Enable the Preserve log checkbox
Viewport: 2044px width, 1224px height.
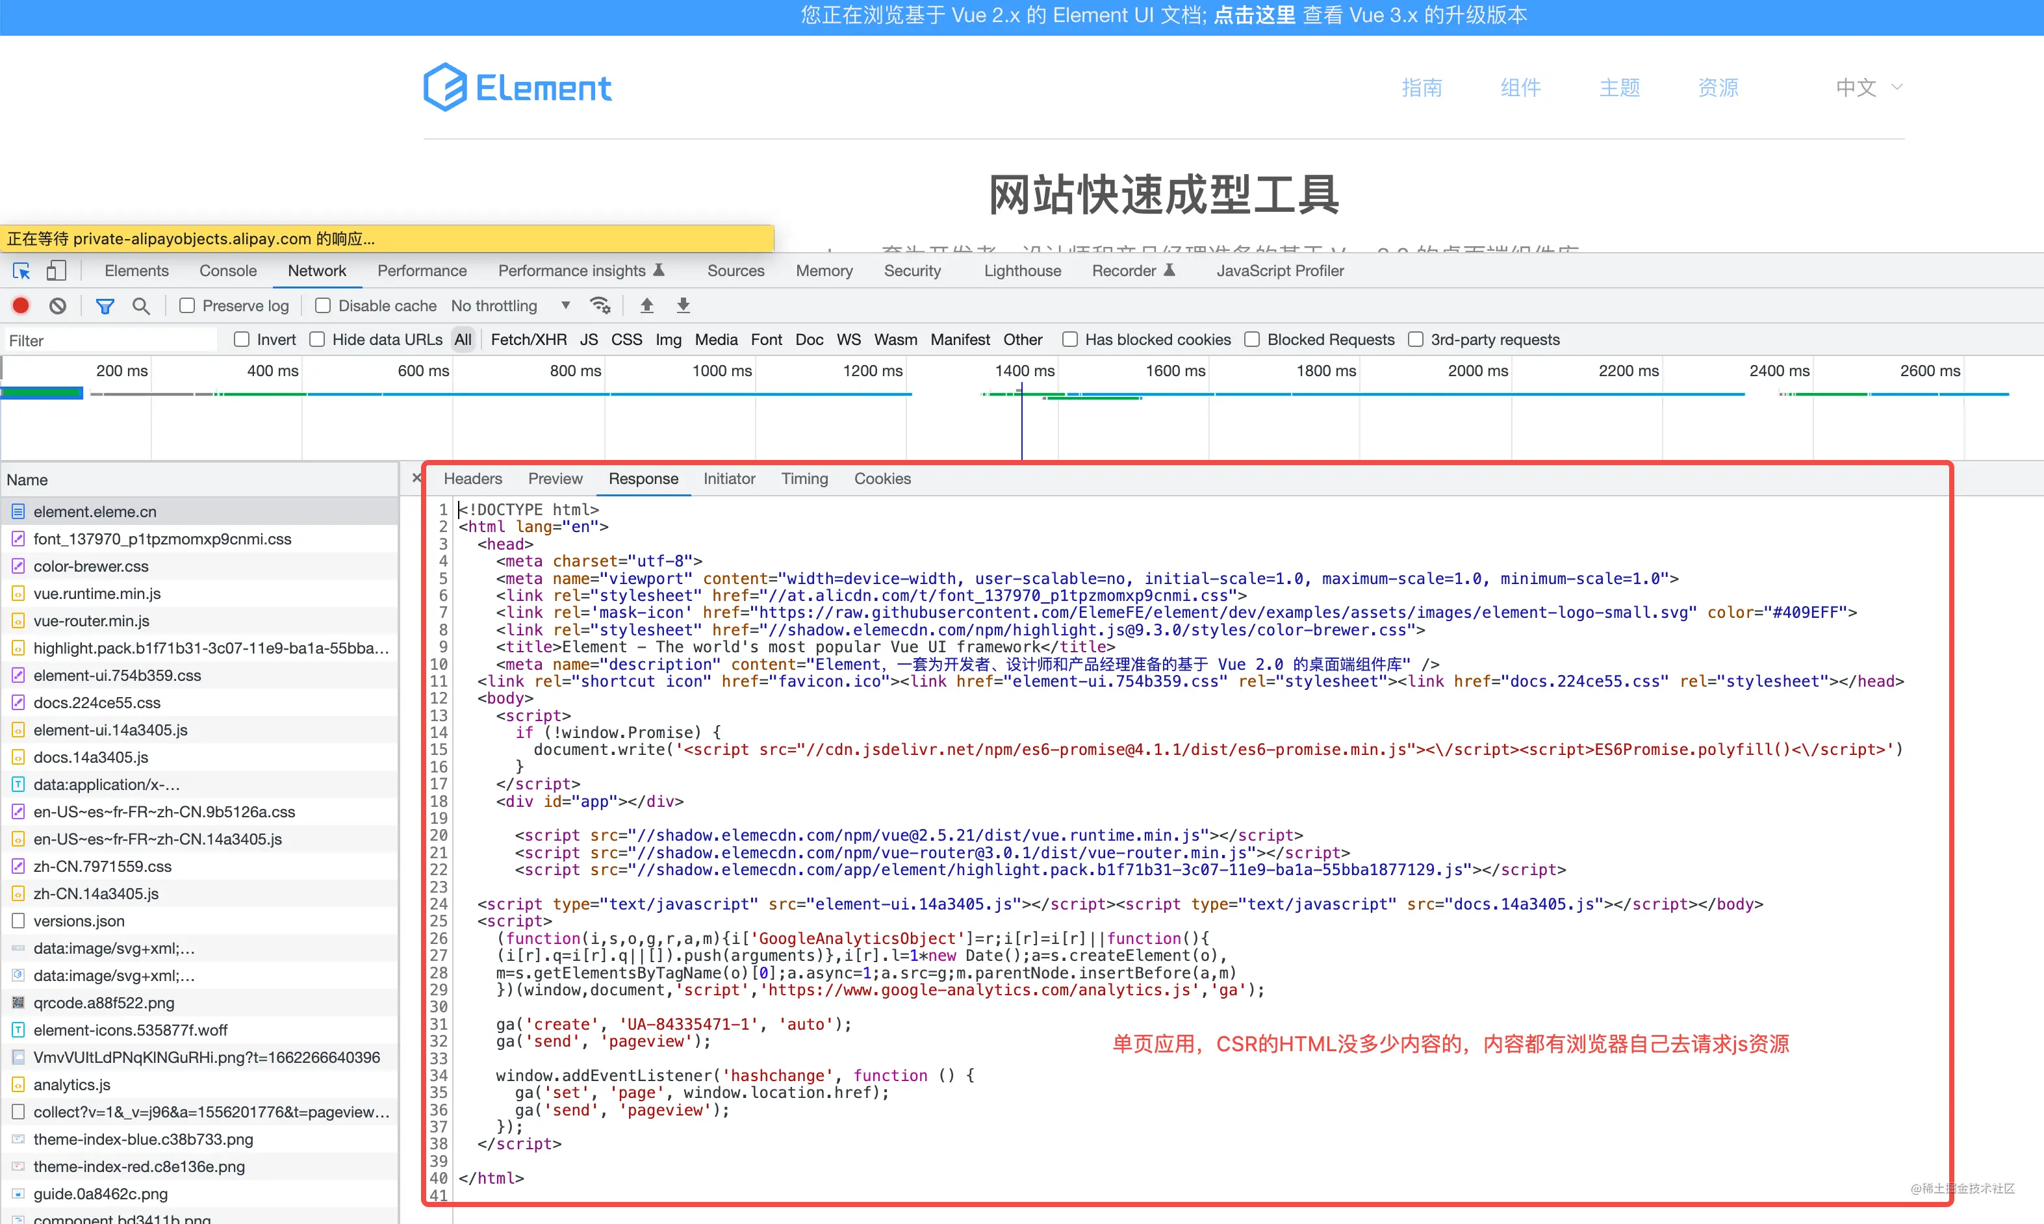187,306
